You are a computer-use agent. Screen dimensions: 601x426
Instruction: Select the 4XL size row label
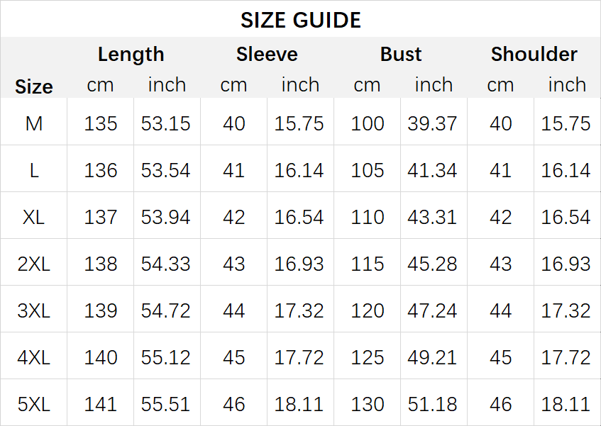tap(34, 358)
